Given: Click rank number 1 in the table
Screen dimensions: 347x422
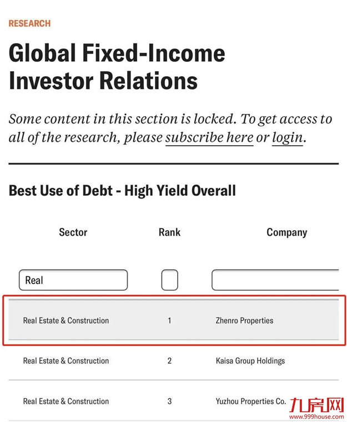Looking at the screenshot, I should pyautogui.click(x=169, y=320).
